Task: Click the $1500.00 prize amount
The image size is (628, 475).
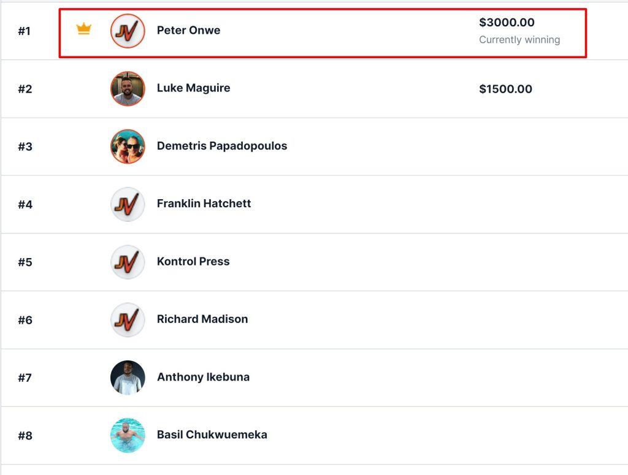Action: (x=505, y=89)
